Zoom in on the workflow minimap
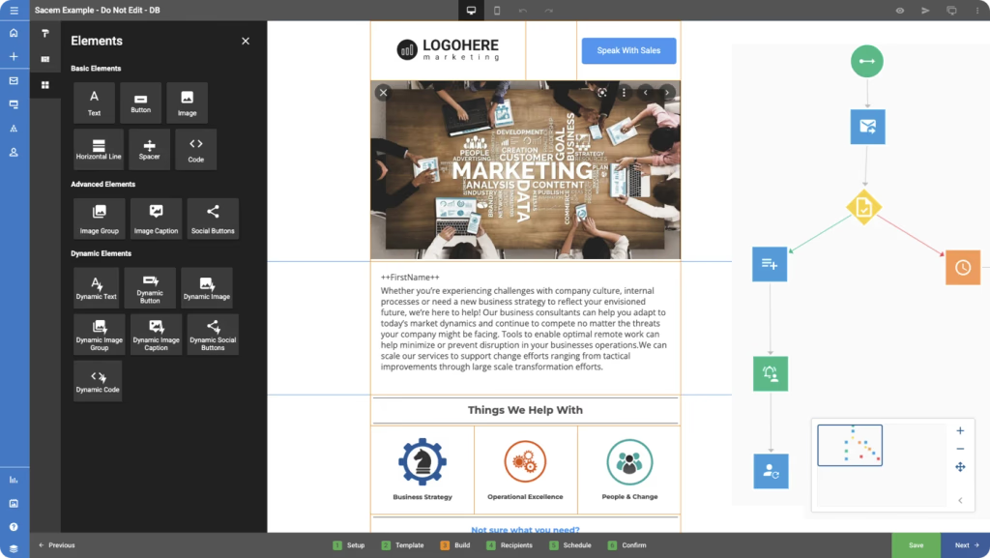 tap(960, 431)
